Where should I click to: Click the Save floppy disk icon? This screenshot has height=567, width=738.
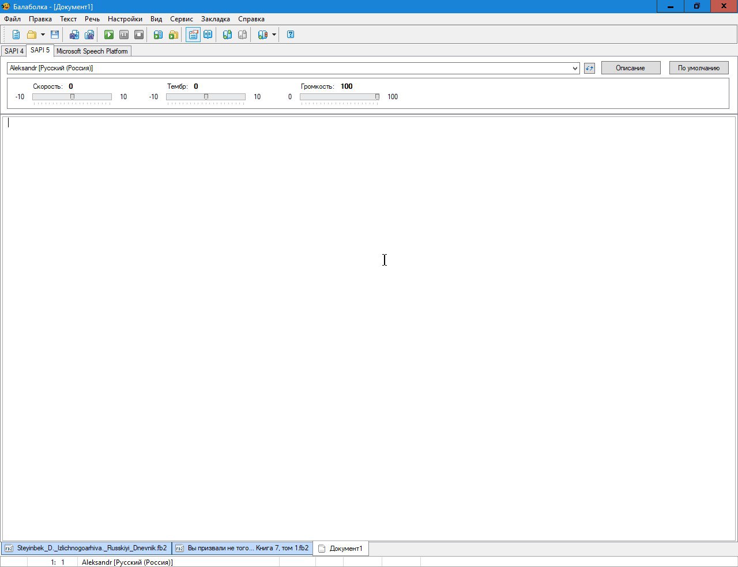55,35
